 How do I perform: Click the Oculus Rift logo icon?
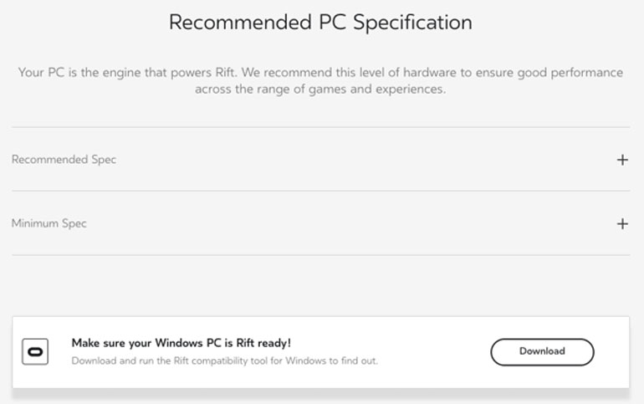[x=35, y=351]
